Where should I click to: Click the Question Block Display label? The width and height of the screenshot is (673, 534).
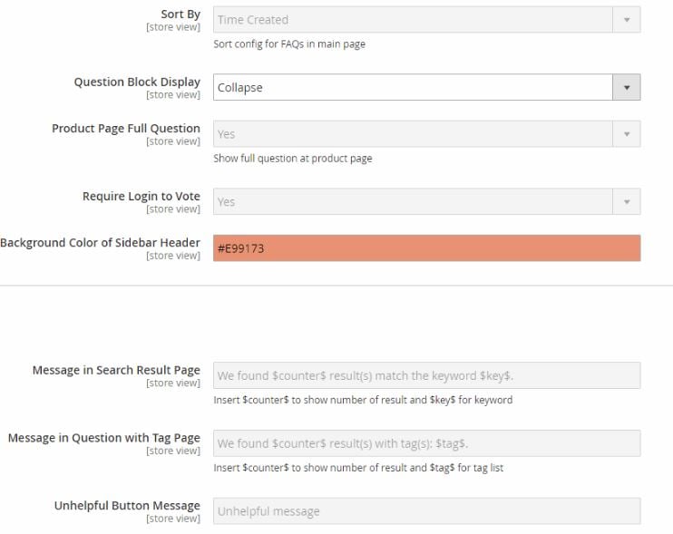(x=137, y=82)
